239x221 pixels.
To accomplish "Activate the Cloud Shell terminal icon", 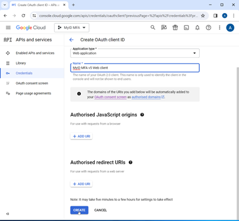I will 186,28.
